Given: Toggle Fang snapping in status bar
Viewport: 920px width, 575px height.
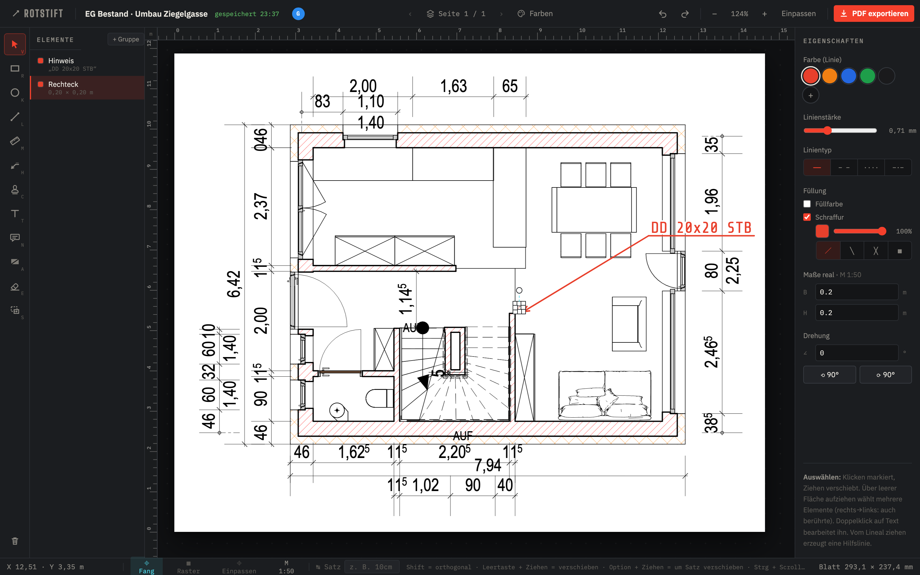Looking at the screenshot, I should click(147, 567).
